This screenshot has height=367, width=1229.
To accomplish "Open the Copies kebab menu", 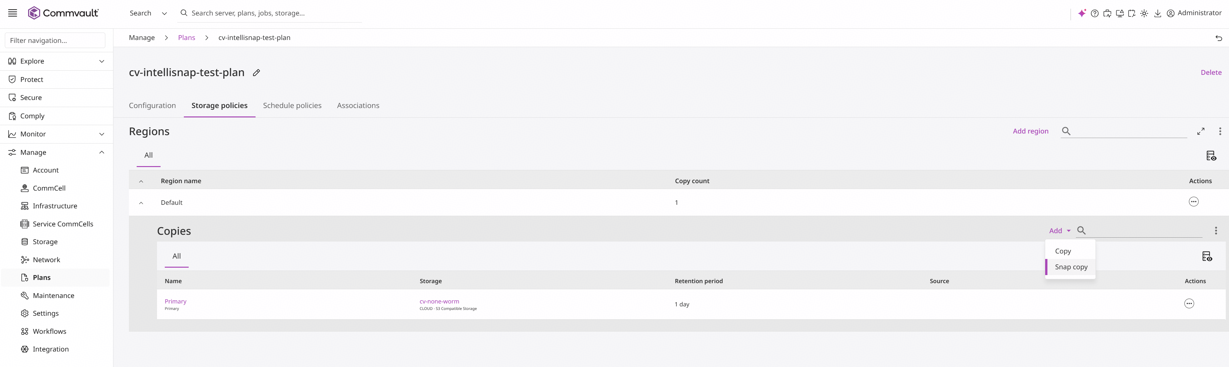I will click(1216, 230).
